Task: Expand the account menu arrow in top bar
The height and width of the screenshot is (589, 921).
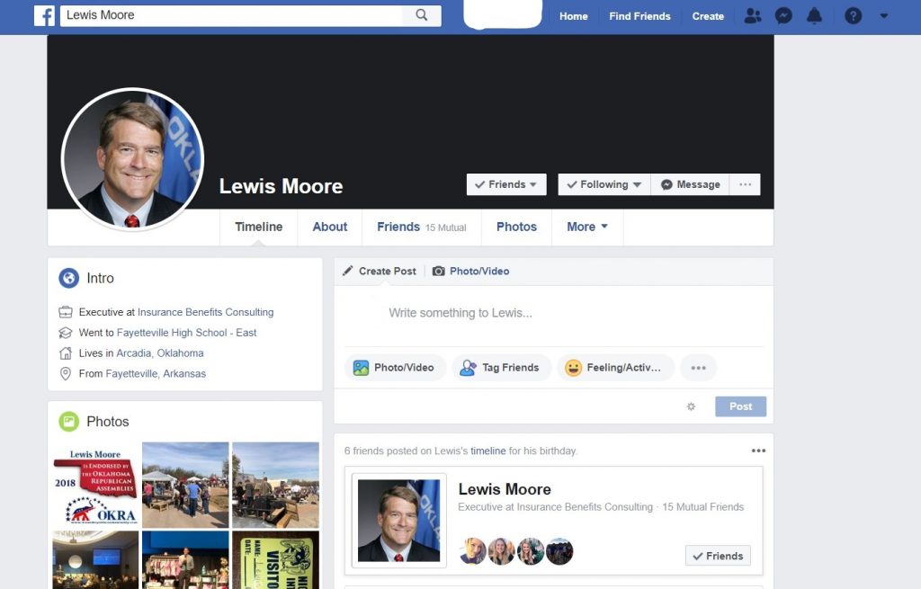Action: (883, 16)
